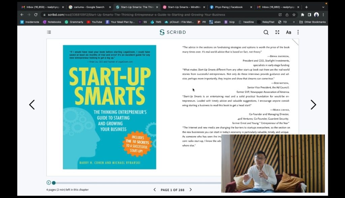Click the small next page chevron
The width and height of the screenshot is (345, 198).
[191, 190]
